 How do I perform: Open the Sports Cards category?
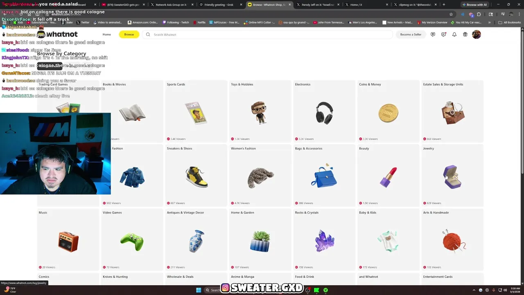(196, 111)
